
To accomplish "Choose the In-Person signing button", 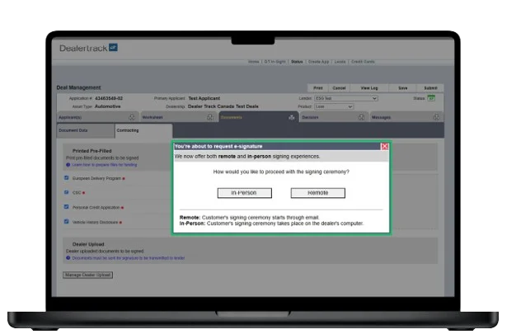I will [244, 192].
